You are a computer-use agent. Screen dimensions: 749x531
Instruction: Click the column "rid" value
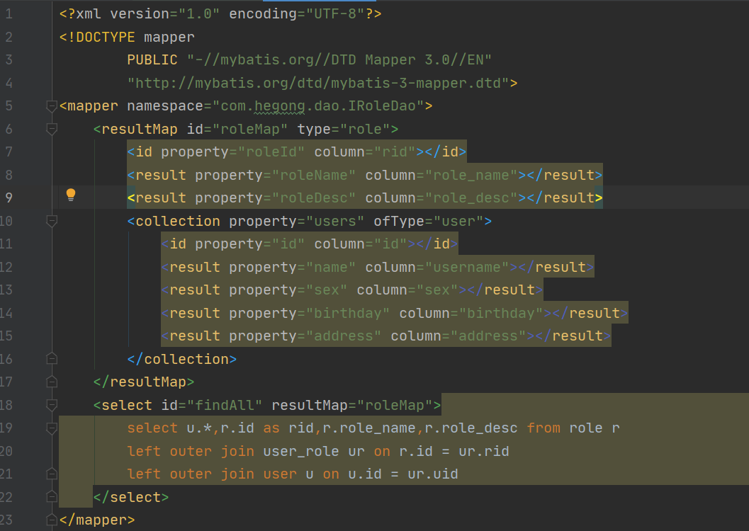(x=395, y=152)
